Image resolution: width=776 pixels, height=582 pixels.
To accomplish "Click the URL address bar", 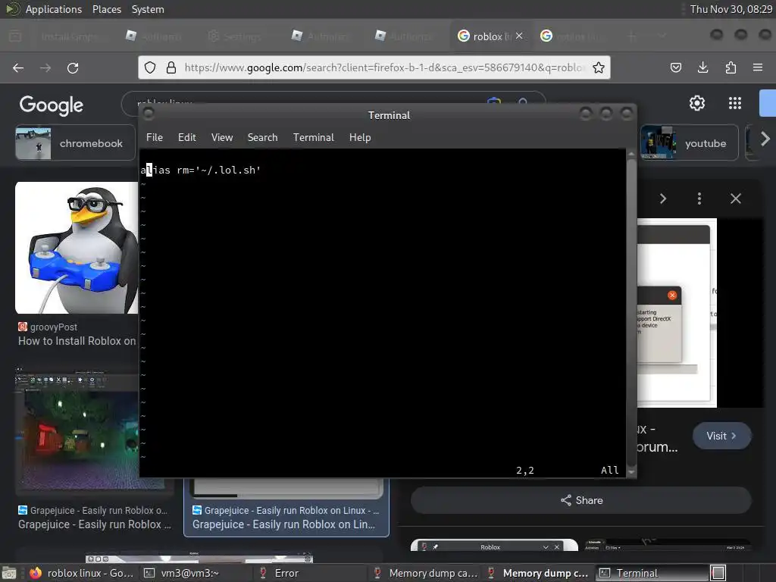I will pos(374,67).
